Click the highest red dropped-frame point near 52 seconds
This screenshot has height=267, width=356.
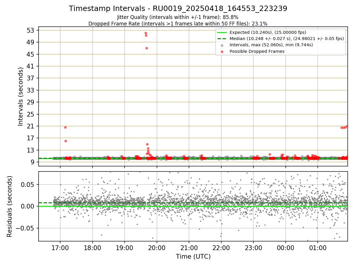click(x=146, y=33)
